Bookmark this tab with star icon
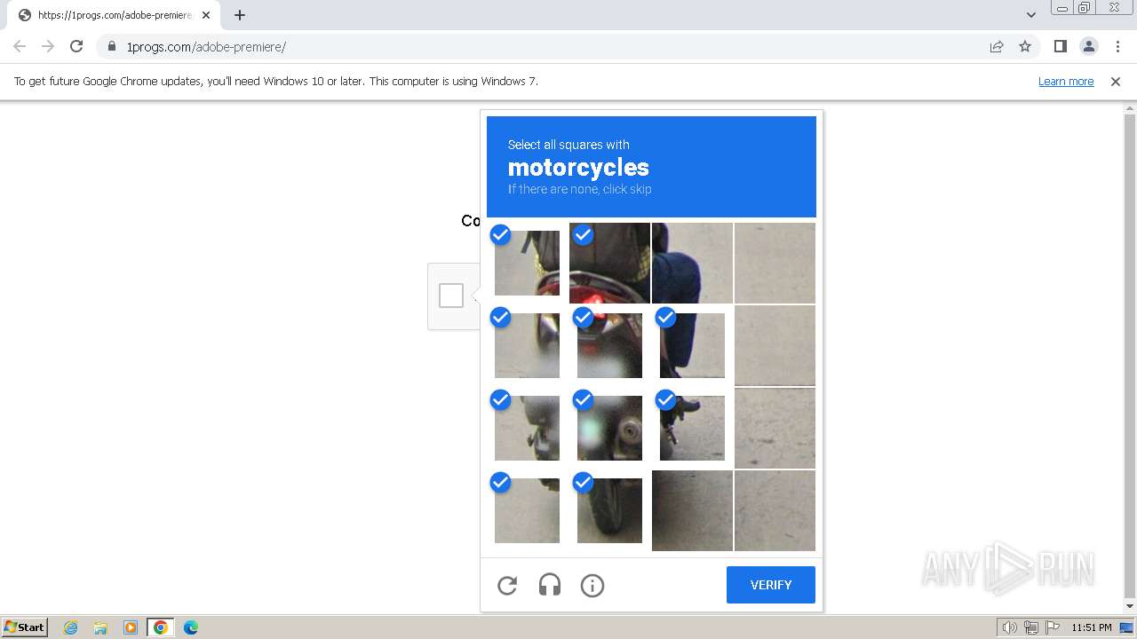Image resolution: width=1137 pixels, height=639 pixels. 1025,46
